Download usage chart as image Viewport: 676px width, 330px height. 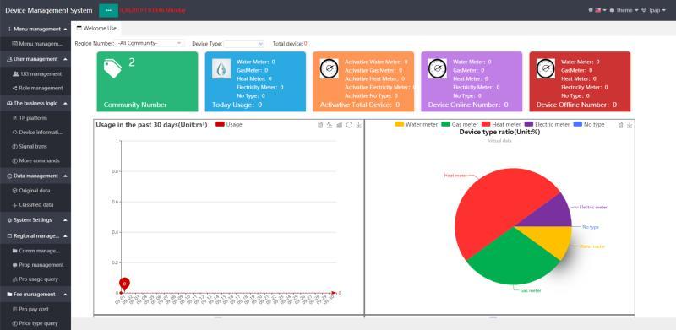[358, 125]
